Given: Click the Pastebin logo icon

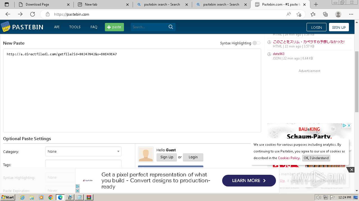Looking at the screenshot, I should pos(6,27).
